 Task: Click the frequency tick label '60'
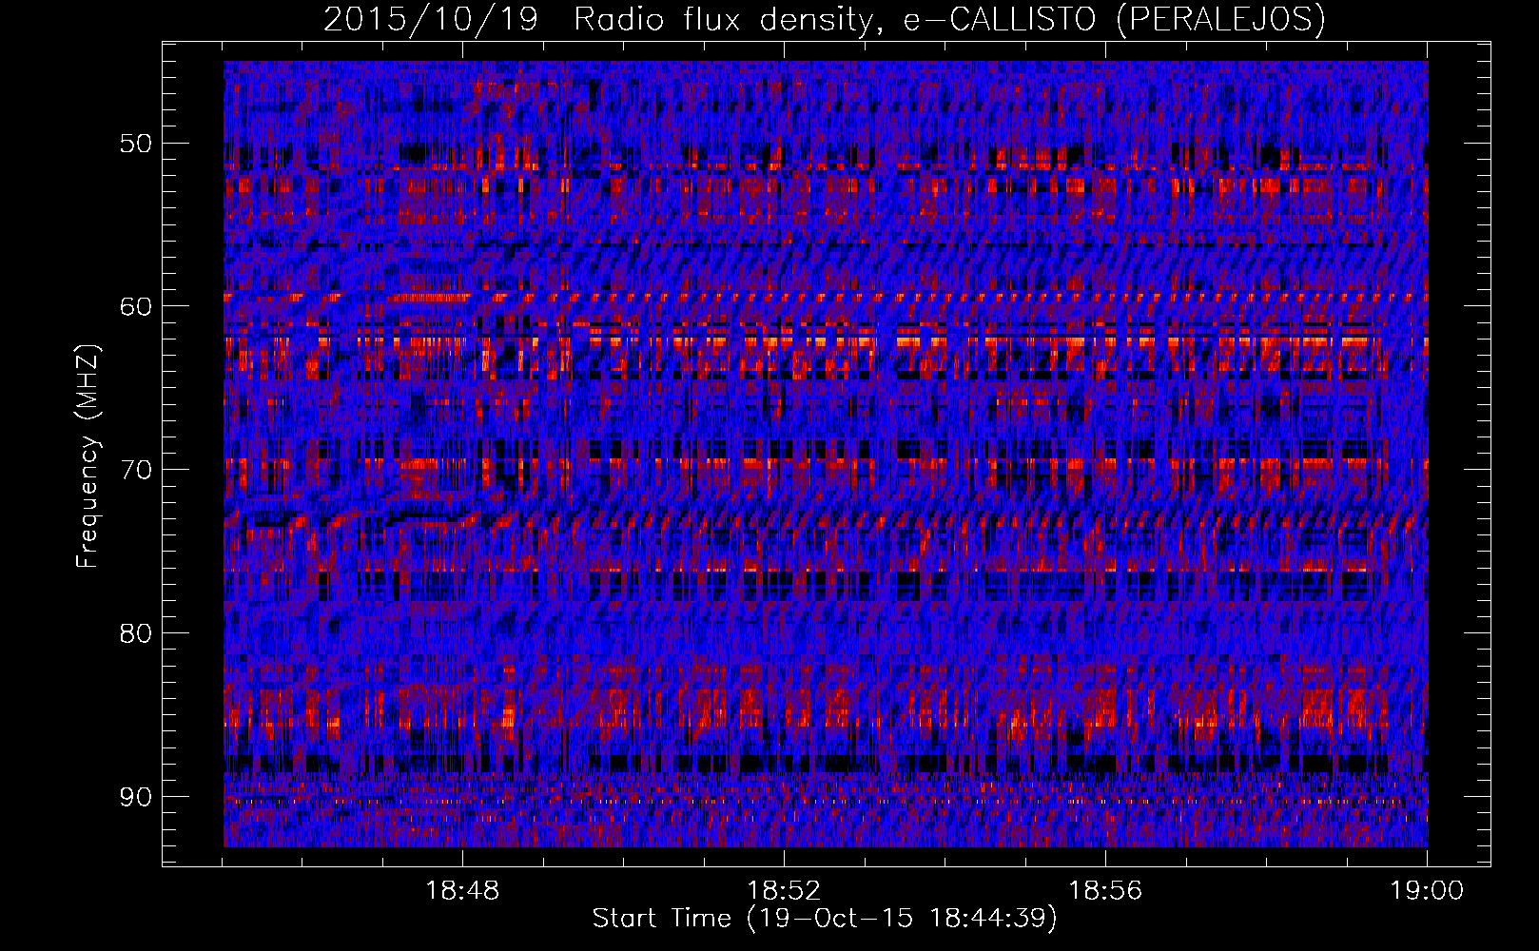tap(135, 306)
